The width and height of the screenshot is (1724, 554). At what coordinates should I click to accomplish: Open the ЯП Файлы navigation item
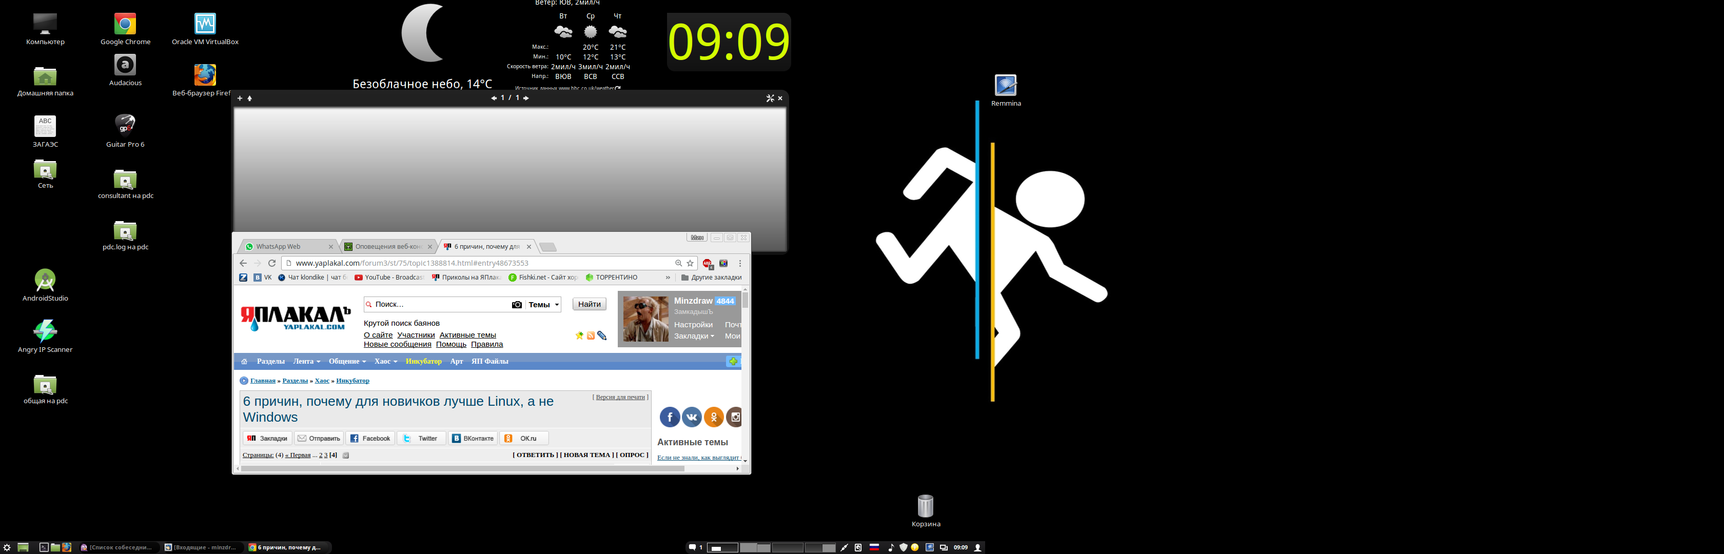tap(489, 361)
